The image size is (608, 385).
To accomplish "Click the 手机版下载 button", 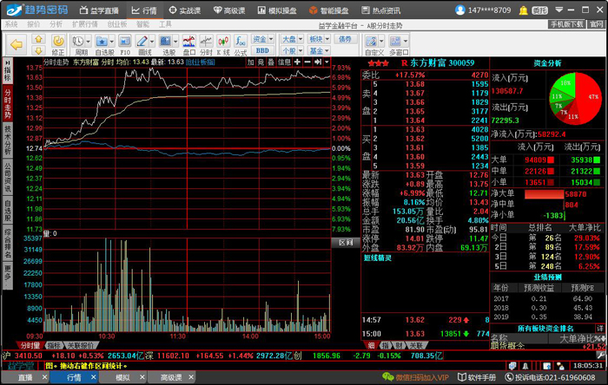I will point(566,24).
